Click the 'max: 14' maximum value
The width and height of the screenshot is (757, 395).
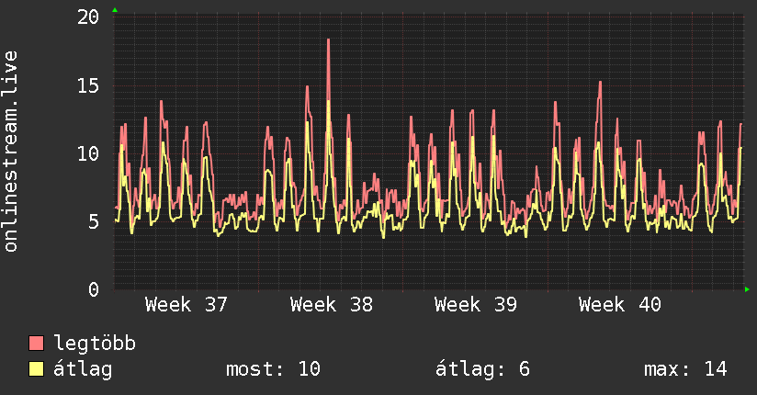pyautogui.click(x=685, y=369)
